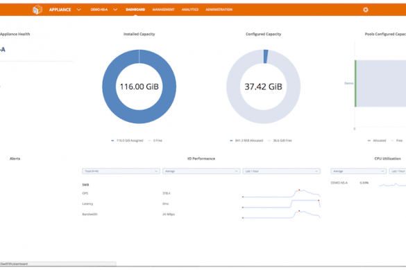
Task: Click the Configured Capacity heading
Action: coord(263,34)
